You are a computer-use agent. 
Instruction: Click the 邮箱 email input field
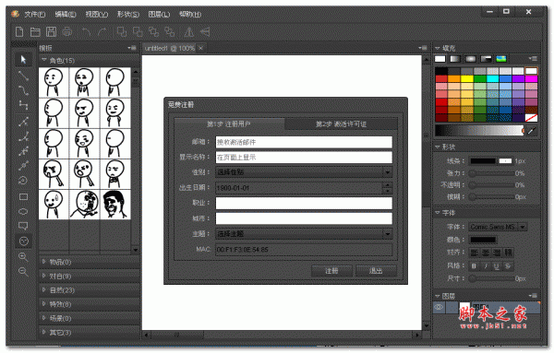click(x=304, y=142)
